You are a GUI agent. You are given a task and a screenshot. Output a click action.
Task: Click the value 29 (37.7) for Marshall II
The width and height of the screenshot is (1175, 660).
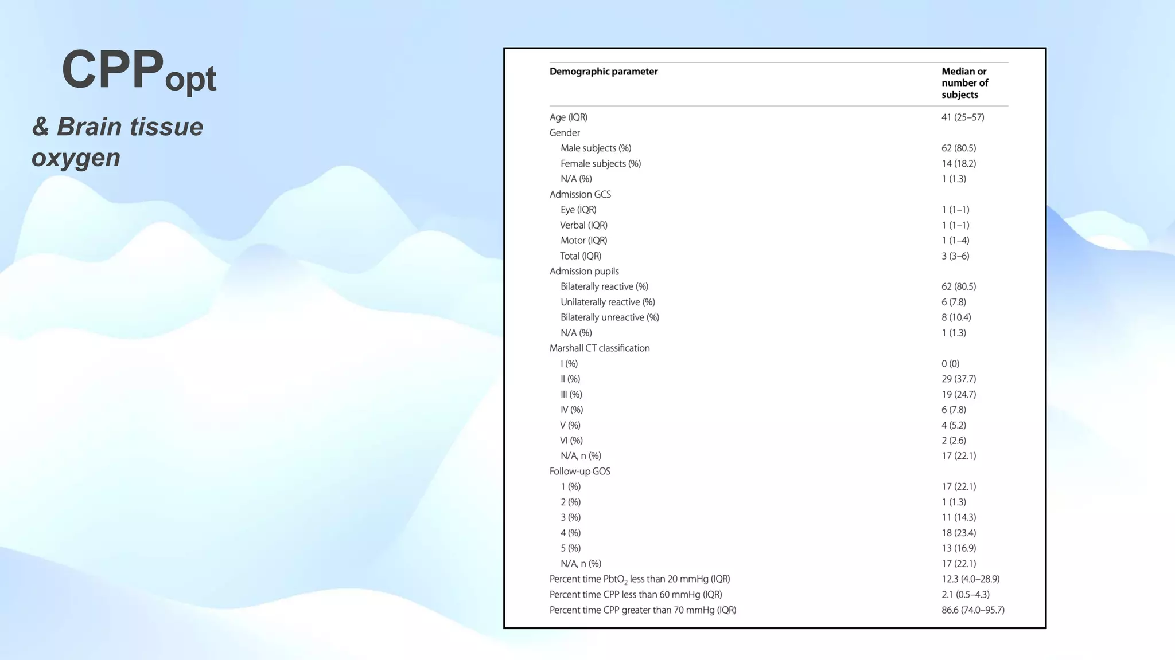coord(958,379)
